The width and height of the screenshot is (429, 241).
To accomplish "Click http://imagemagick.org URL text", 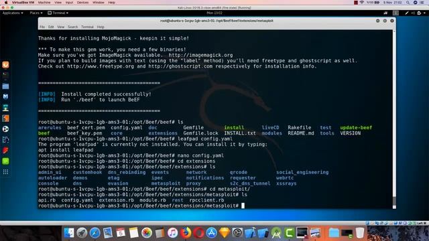I will pyautogui.click(x=200, y=55).
